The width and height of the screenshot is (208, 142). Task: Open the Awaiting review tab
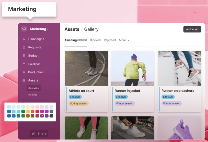tap(75, 40)
